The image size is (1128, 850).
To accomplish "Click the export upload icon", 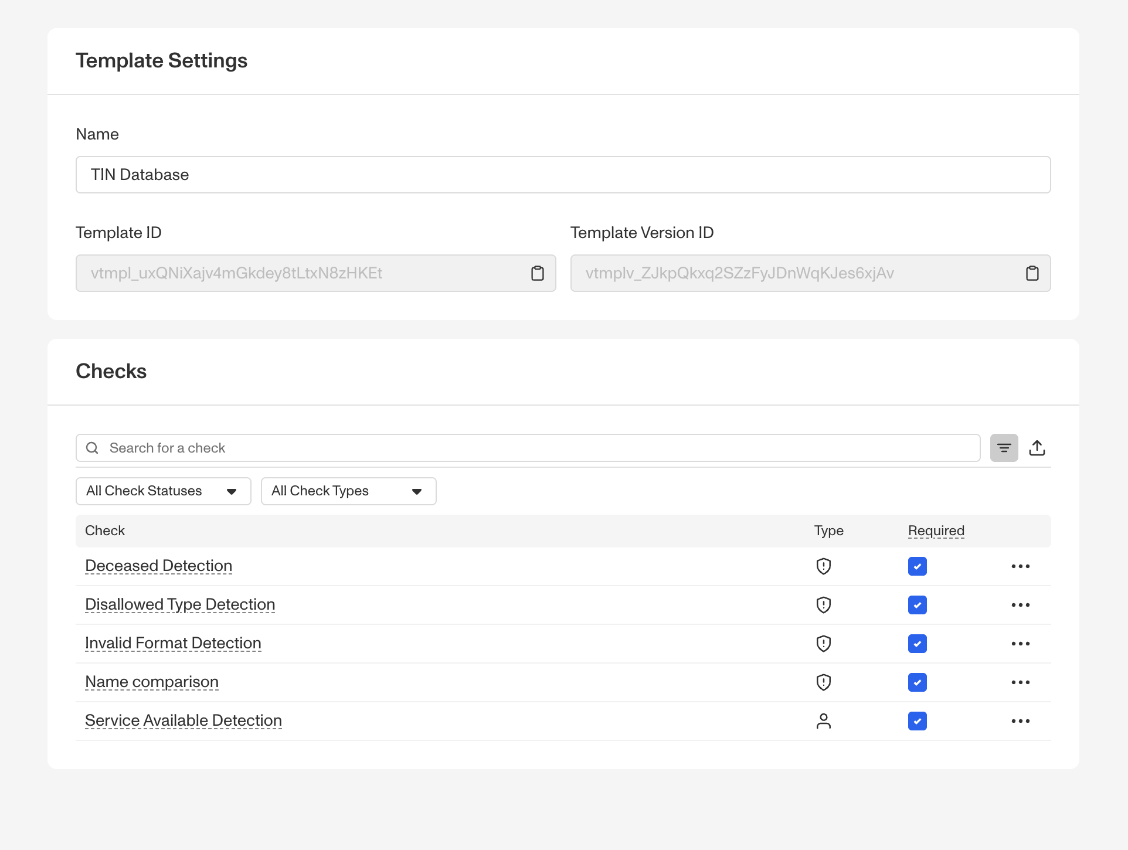I will click(1037, 448).
